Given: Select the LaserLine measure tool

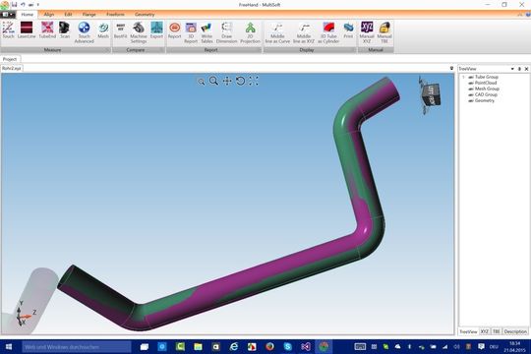Looking at the screenshot, I should 27,30.
